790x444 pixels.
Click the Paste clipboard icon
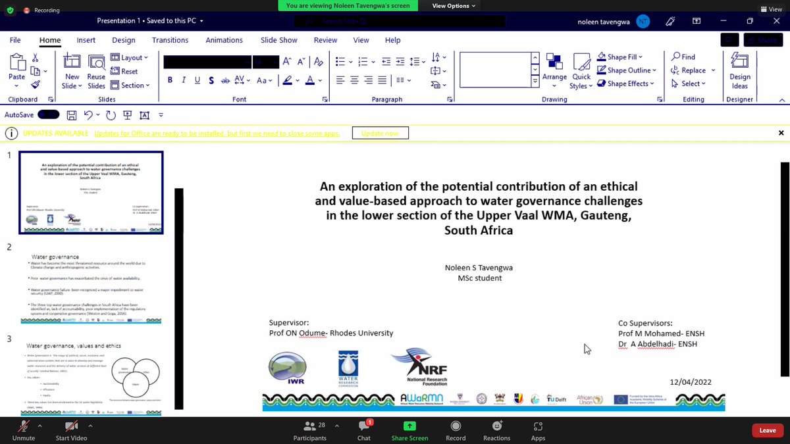click(16, 64)
